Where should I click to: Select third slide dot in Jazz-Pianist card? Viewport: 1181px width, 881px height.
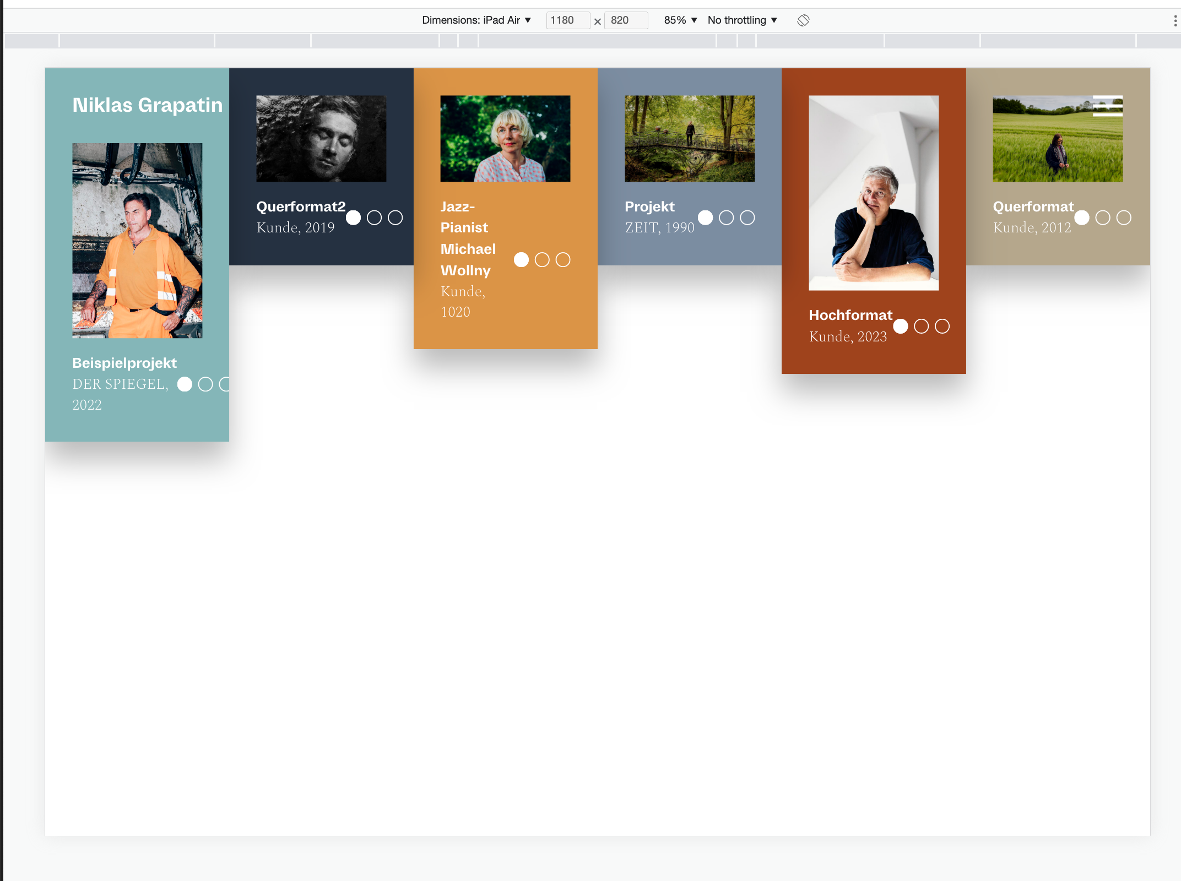click(x=563, y=260)
